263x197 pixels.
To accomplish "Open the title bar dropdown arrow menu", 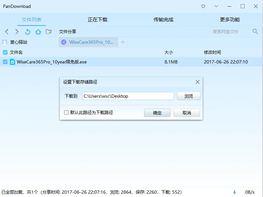I will click(x=216, y=6).
